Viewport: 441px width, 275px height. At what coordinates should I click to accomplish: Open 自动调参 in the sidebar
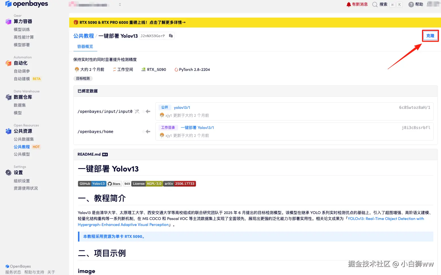coord(22,71)
